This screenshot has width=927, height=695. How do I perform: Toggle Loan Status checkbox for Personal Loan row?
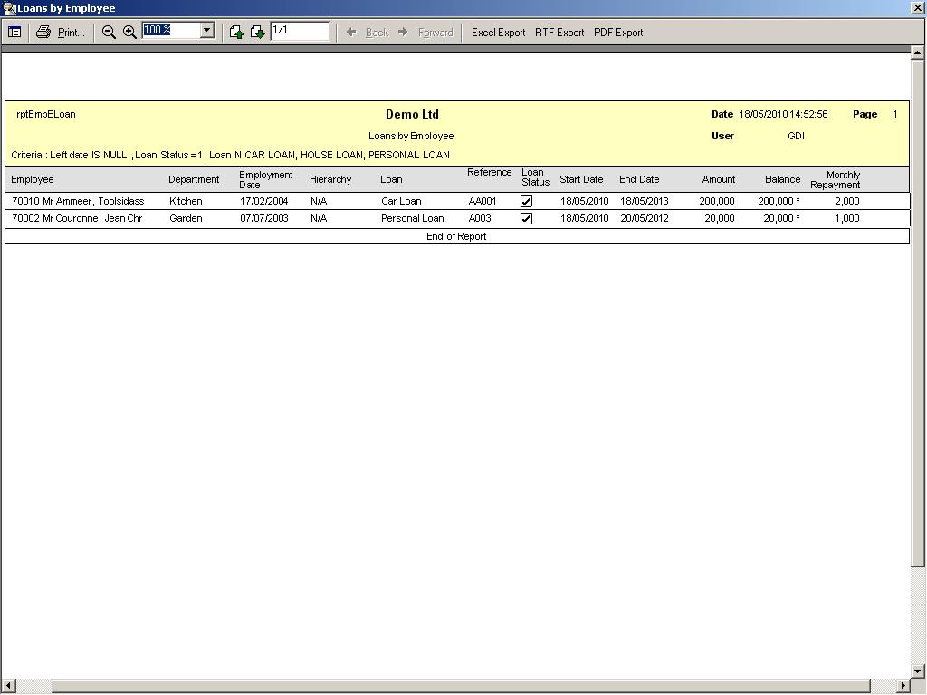pos(526,218)
